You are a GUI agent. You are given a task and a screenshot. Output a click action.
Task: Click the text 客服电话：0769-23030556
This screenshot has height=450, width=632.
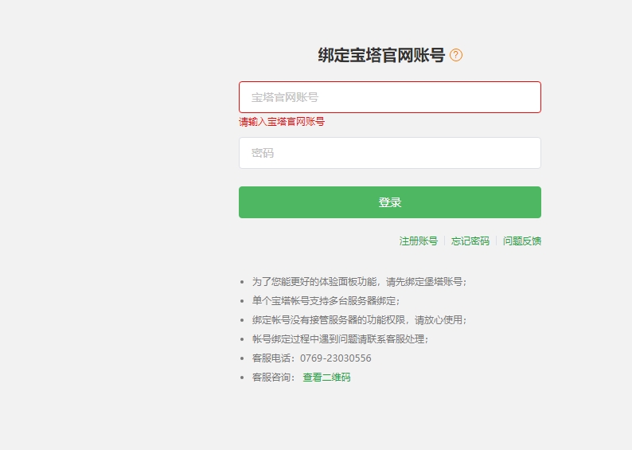[311, 358]
